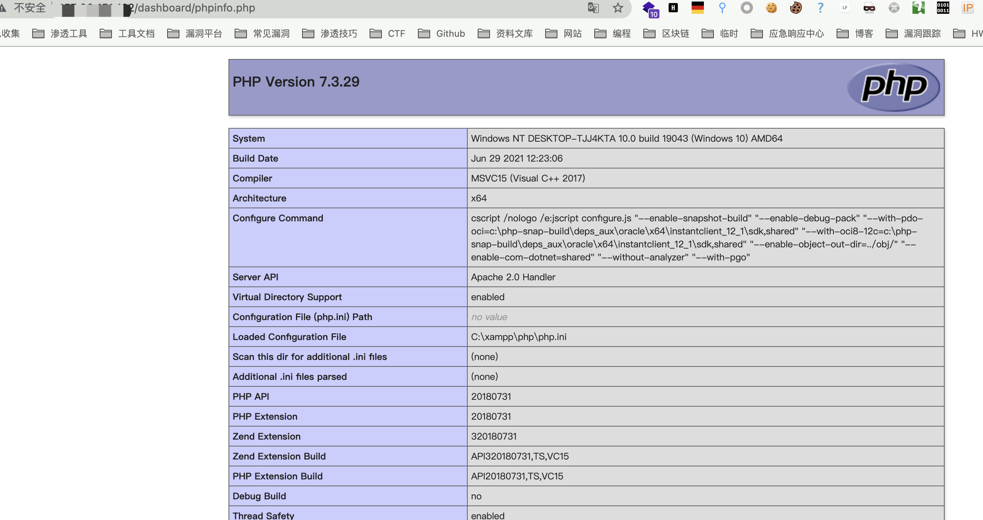Click the binary 0101 0011 extension icon
The height and width of the screenshot is (520, 983).
coord(943,8)
